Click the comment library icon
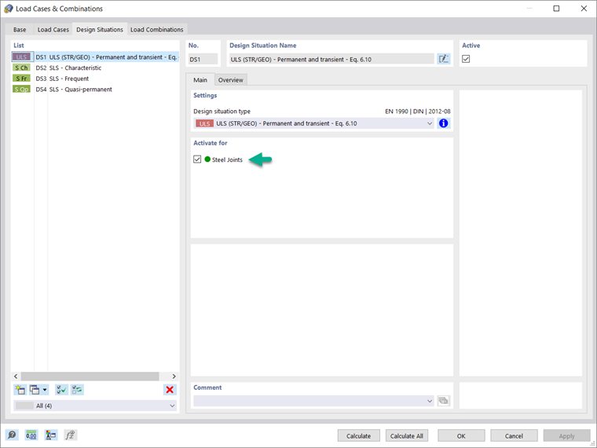The height and width of the screenshot is (448, 597). pos(444,400)
